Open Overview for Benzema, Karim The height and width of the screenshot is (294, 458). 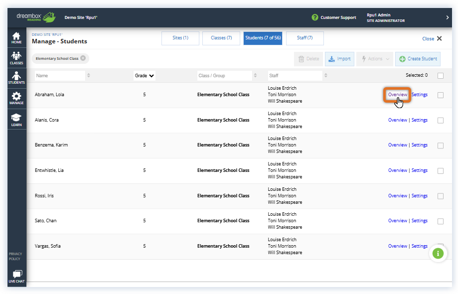click(397, 145)
